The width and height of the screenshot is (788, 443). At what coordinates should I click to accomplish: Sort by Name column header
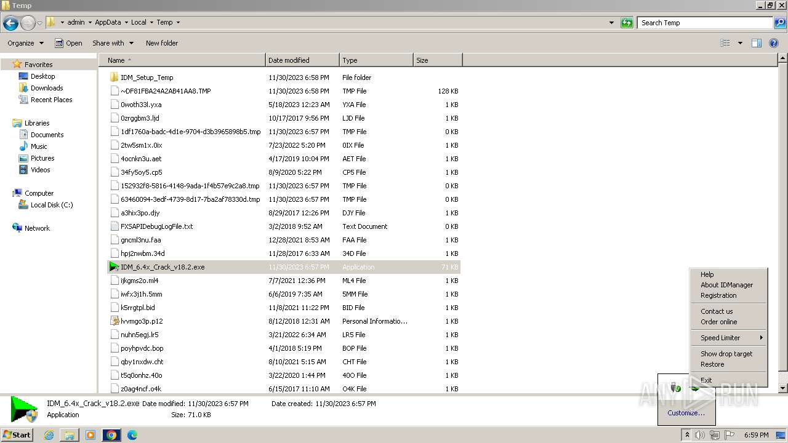182,60
